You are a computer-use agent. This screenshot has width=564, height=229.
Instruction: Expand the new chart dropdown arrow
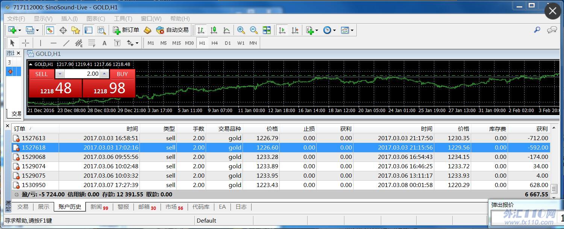[x=20, y=30]
